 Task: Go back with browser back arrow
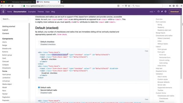pyautogui.click(x=2, y=6)
